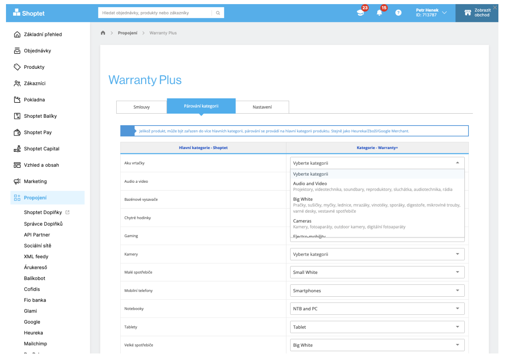The width and height of the screenshot is (507, 355).
Task: Open the Petr Henek account menu
Action: point(431,13)
